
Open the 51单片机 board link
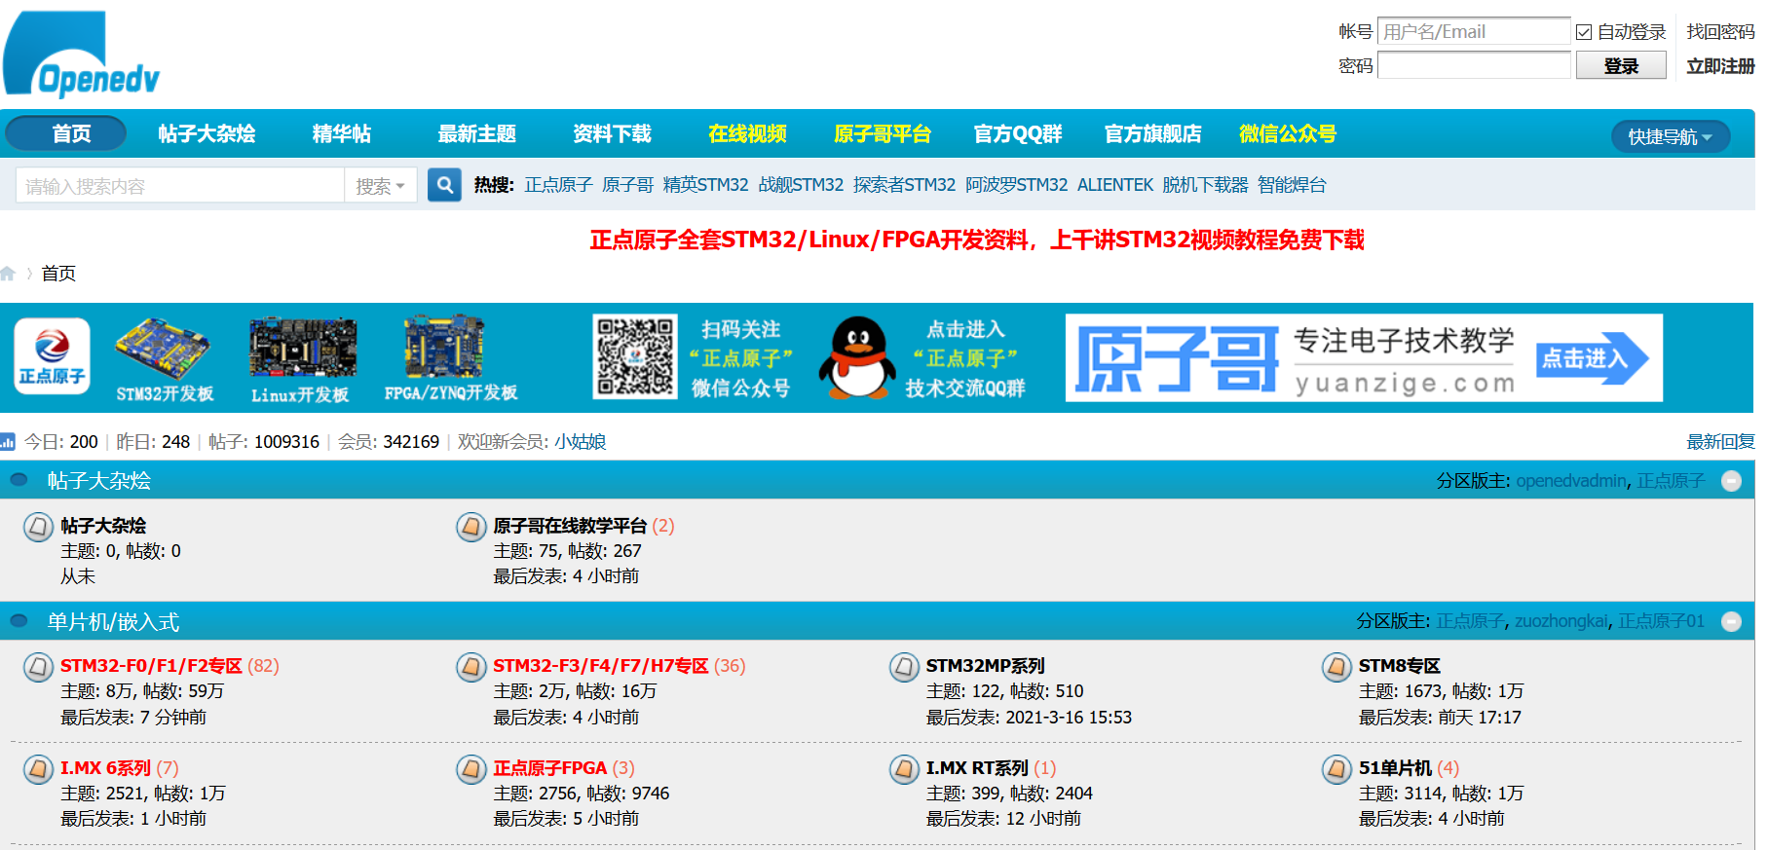click(x=1395, y=768)
